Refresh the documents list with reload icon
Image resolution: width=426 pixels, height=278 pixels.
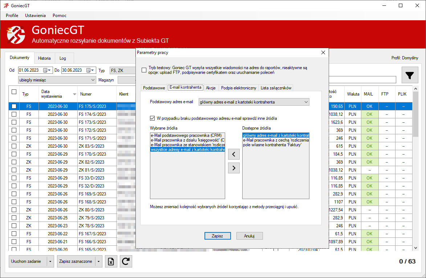click(x=126, y=261)
